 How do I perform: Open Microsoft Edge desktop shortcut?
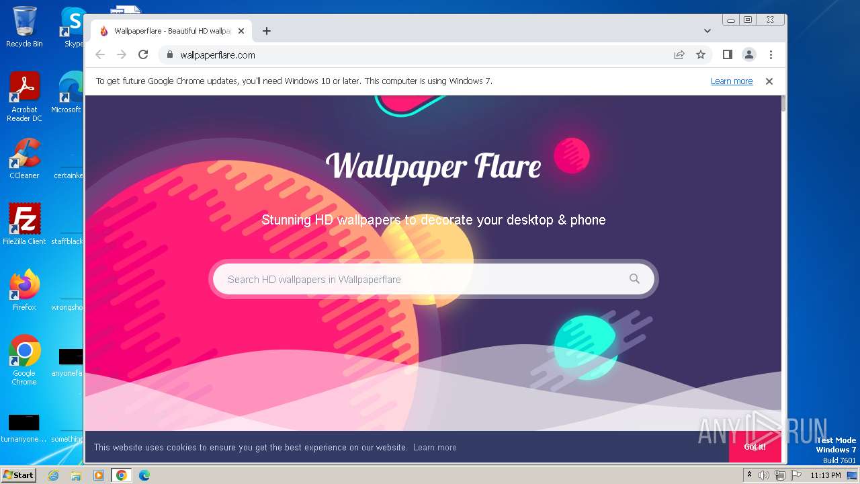67,93
